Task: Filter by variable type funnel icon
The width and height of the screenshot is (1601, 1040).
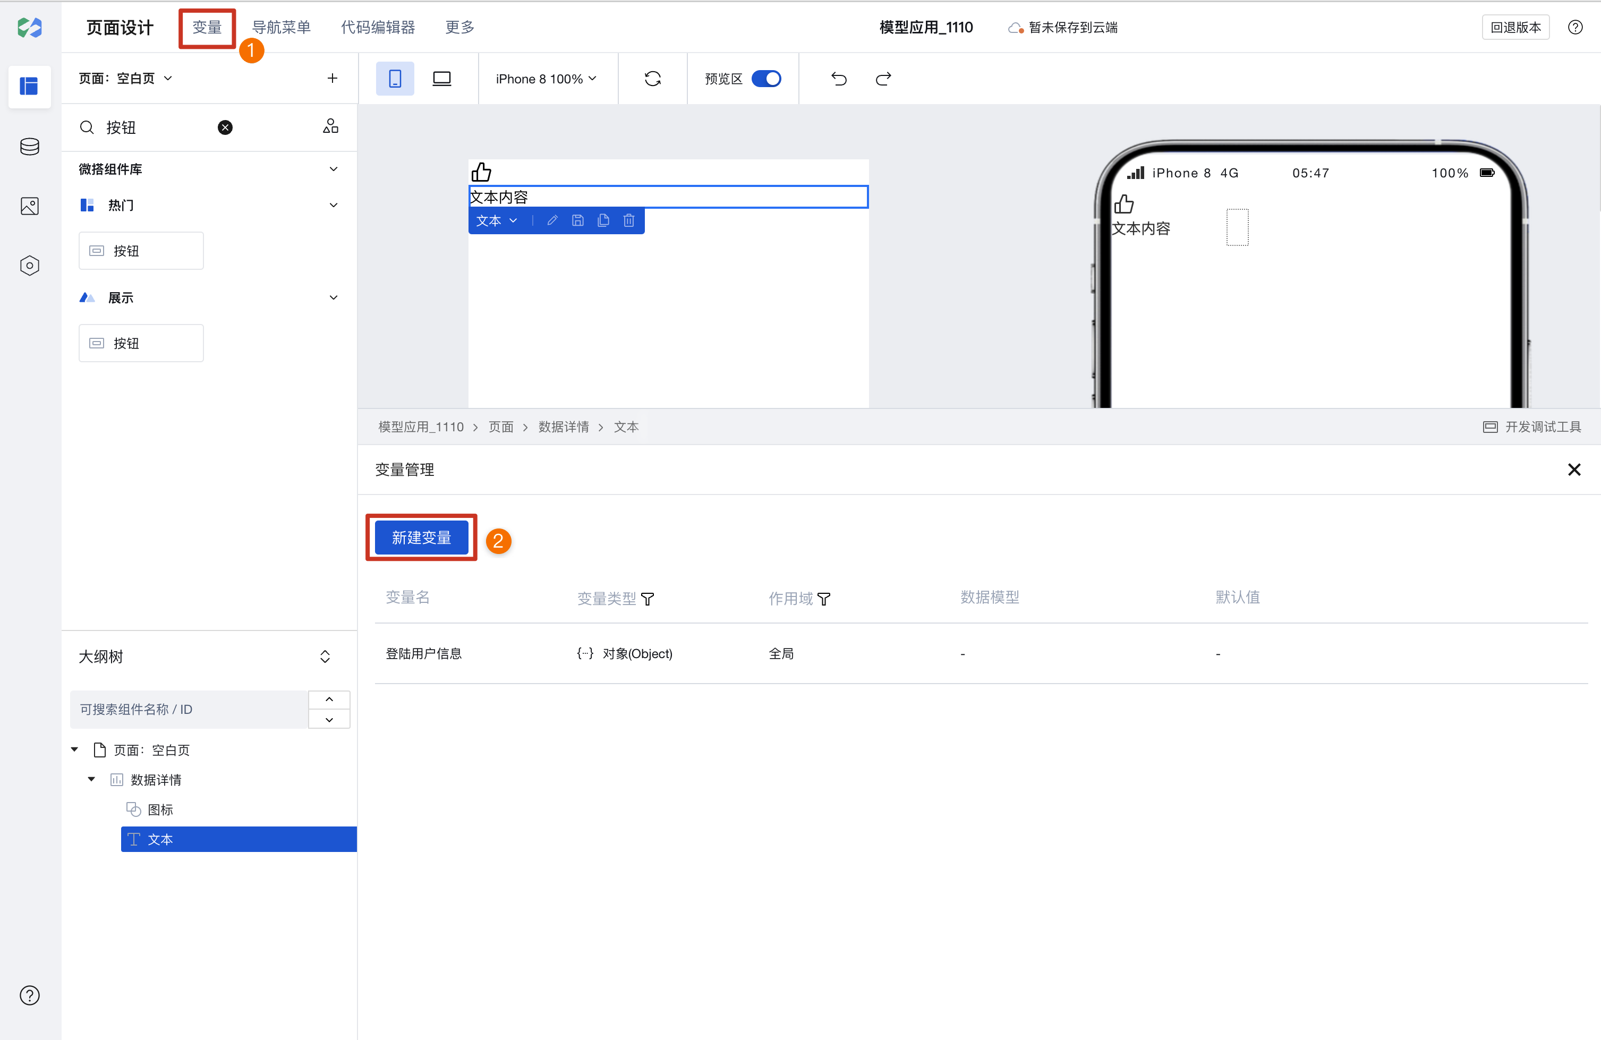Action: 648,599
